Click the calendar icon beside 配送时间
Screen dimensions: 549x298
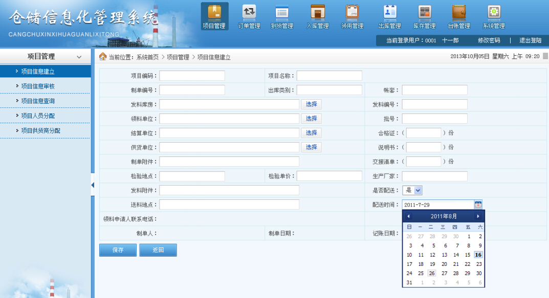(x=478, y=204)
